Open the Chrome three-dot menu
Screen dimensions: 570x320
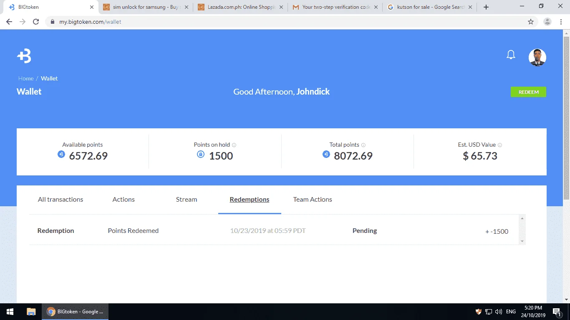coord(561,22)
